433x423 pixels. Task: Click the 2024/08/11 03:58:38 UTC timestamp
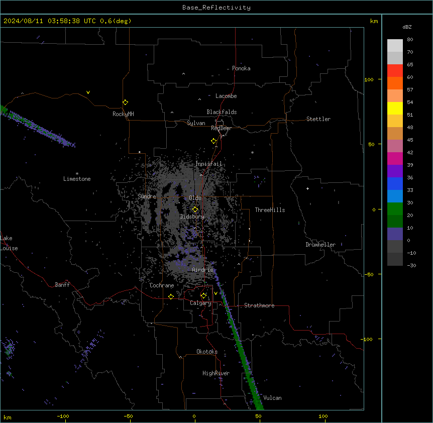pos(50,21)
